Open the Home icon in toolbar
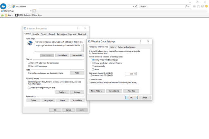The width and height of the screenshot is (209, 139). (194, 6)
